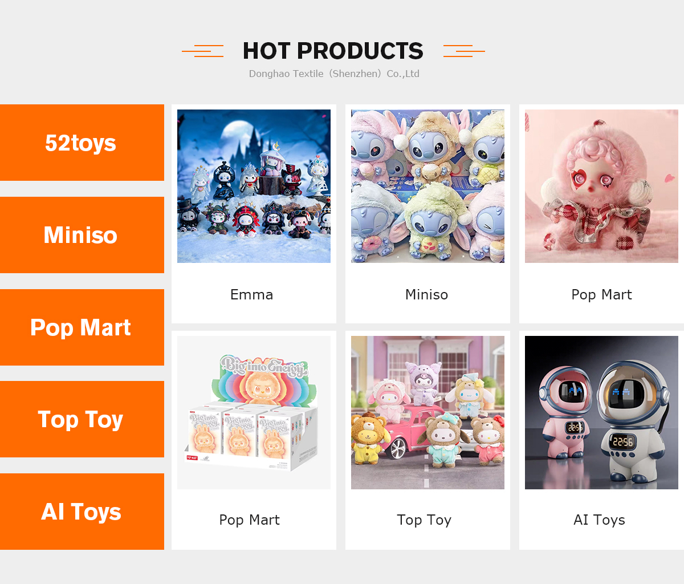View the astronaut AI Toys image

click(601, 412)
